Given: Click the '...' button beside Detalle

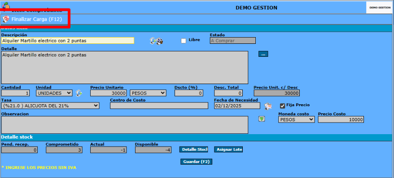Looking at the screenshot, I should (263, 54).
